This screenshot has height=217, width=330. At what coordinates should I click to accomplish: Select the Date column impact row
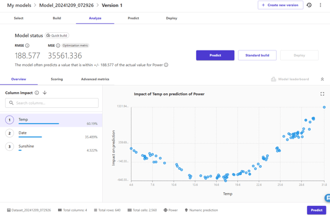[51, 134]
